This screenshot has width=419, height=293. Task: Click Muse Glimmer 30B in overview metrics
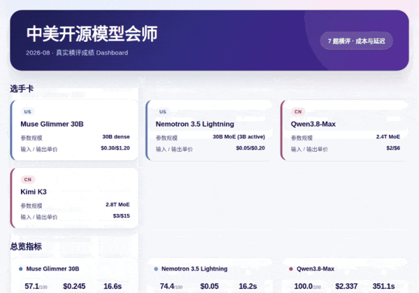52,269
